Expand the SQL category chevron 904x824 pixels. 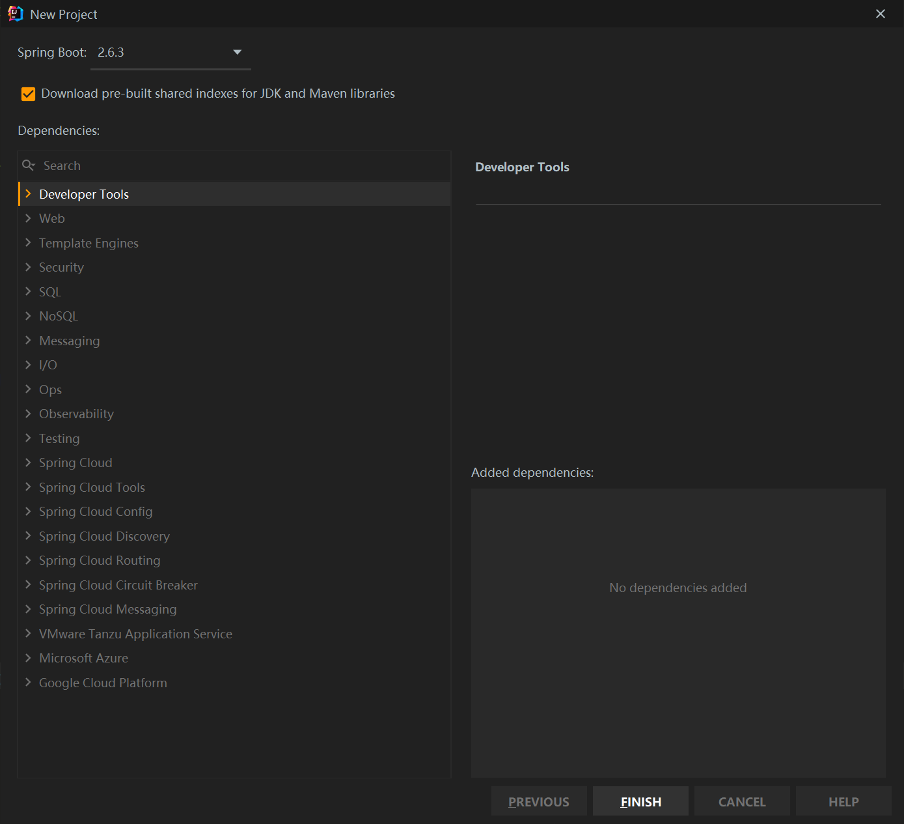(x=28, y=292)
